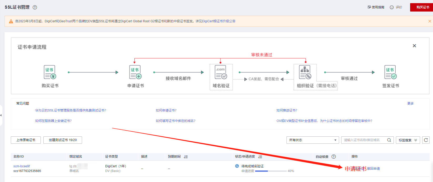Screen dimensions: 433x182
Task: Click the 申请证书 step icon in the flow
Action: (x=135, y=72)
